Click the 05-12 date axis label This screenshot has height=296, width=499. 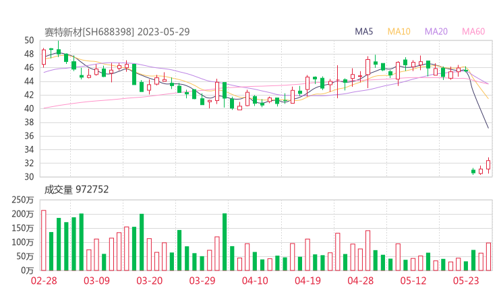(413, 281)
